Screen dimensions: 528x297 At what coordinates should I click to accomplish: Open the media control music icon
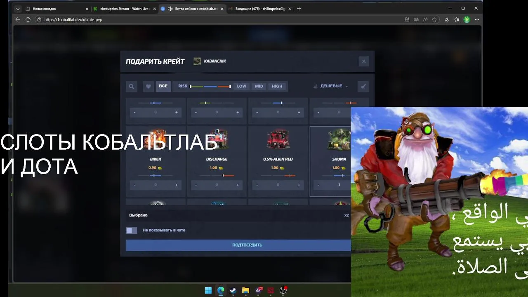tap(447, 19)
